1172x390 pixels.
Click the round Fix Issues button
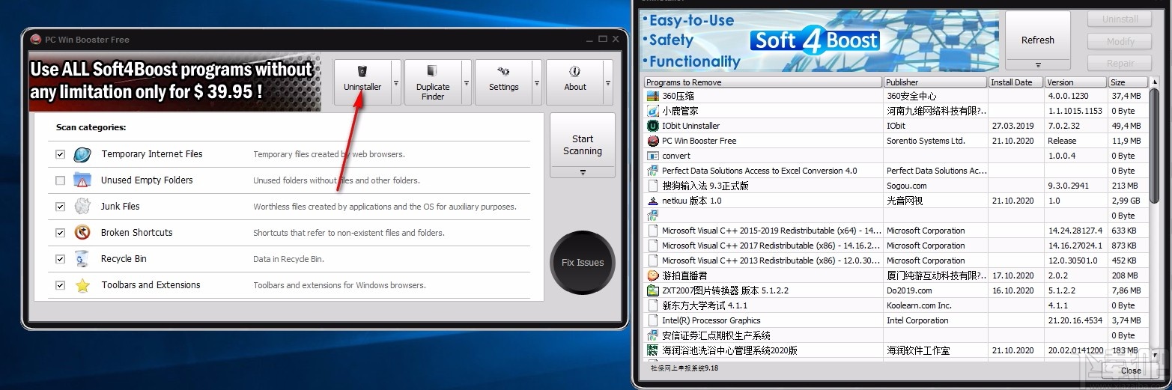[583, 263]
